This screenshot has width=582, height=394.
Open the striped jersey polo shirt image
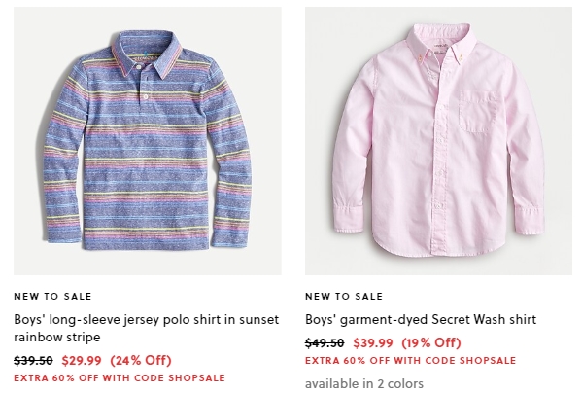pyautogui.click(x=148, y=141)
